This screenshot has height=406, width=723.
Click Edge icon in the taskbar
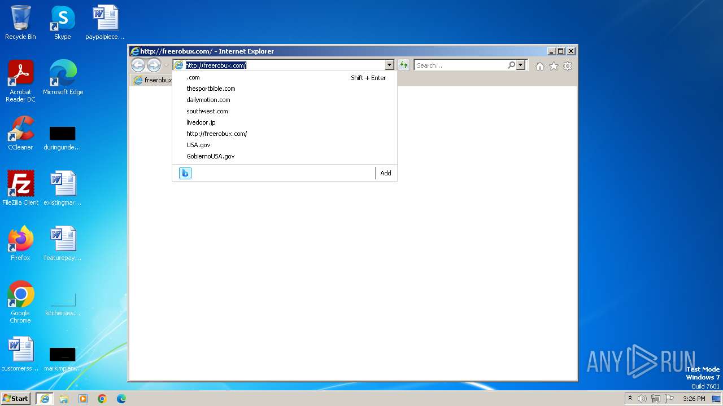point(121,399)
